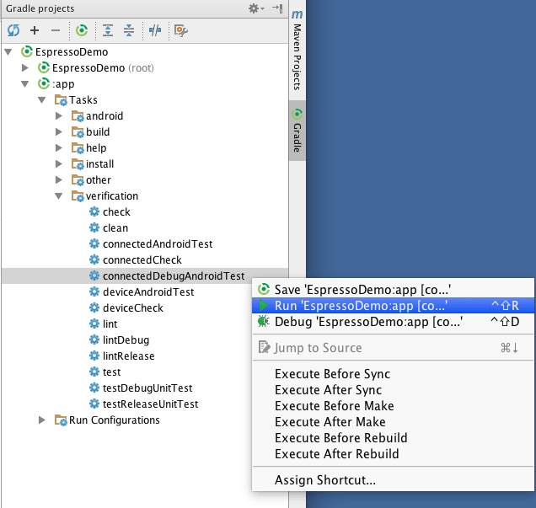This screenshot has width=536, height=508.
Task: Refresh all Gradle projects icon
Action: tap(13, 30)
